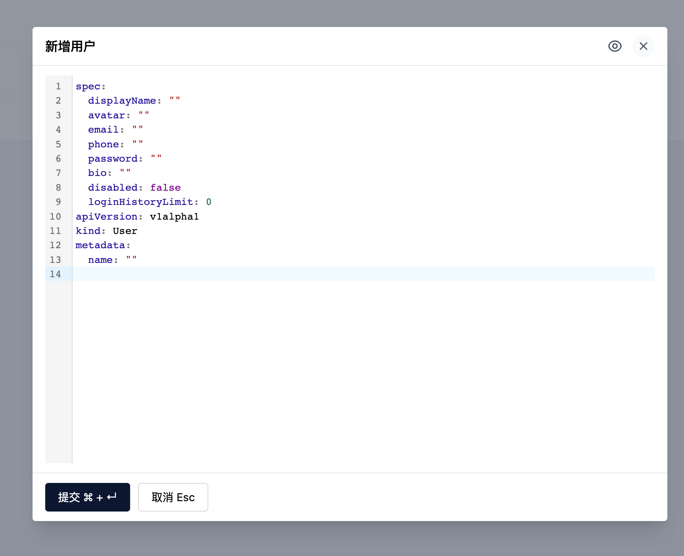Close the 新增用户 dialog with X icon
Image resolution: width=684 pixels, height=556 pixels.
click(x=644, y=46)
